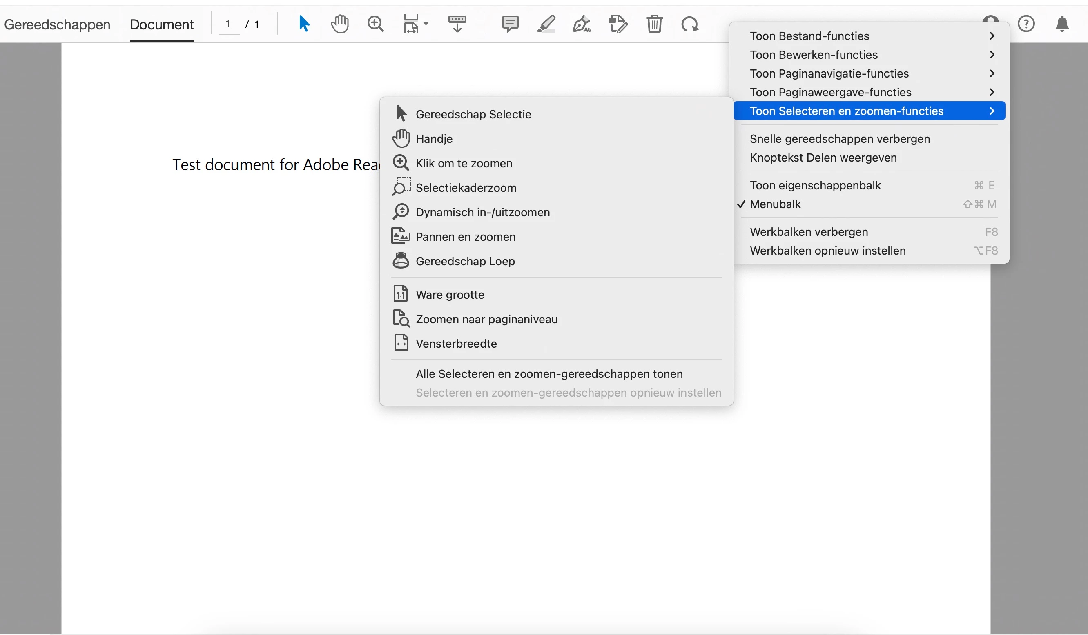The image size is (1088, 635).
Task: Click the current page number field
Action: 228,24
